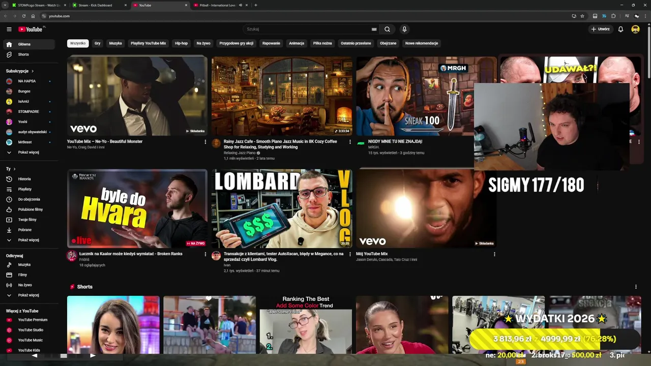The width and height of the screenshot is (651, 366).
Task: Expand Pokaż więcej under Odkrywaj
Action: click(29, 295)
